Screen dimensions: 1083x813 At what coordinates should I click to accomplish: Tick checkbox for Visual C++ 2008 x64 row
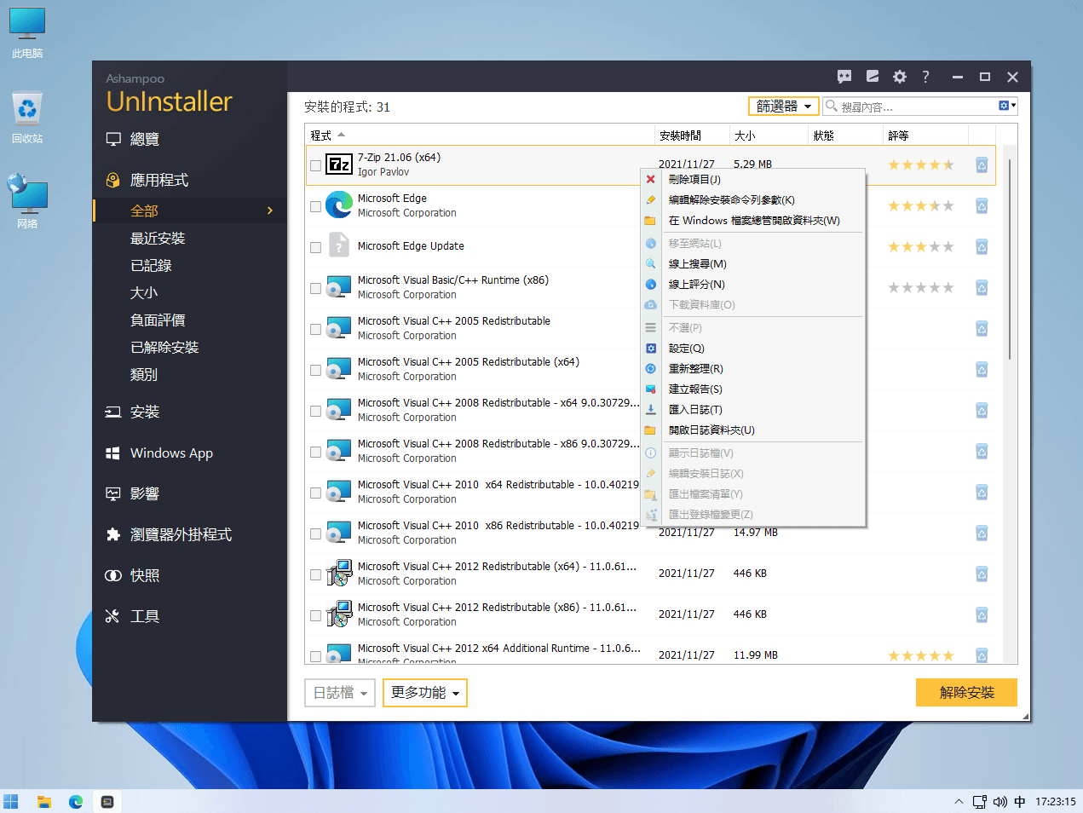(315, 411)
